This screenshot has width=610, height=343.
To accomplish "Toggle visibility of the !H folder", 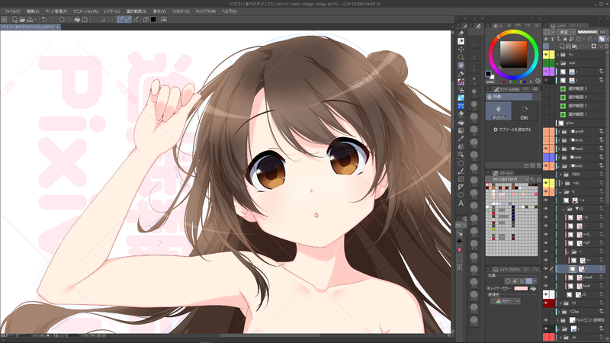I will click(546, 303).
